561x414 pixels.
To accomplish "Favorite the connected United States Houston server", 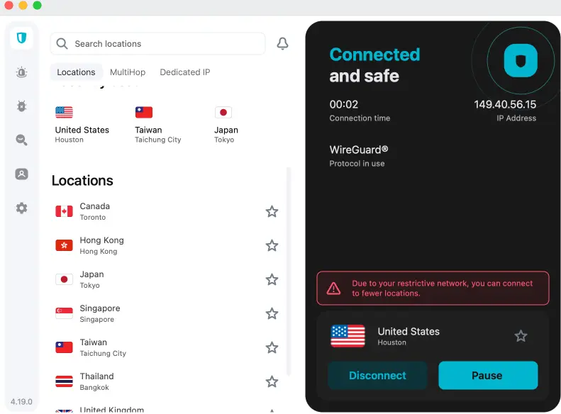I will coord(521,336).
